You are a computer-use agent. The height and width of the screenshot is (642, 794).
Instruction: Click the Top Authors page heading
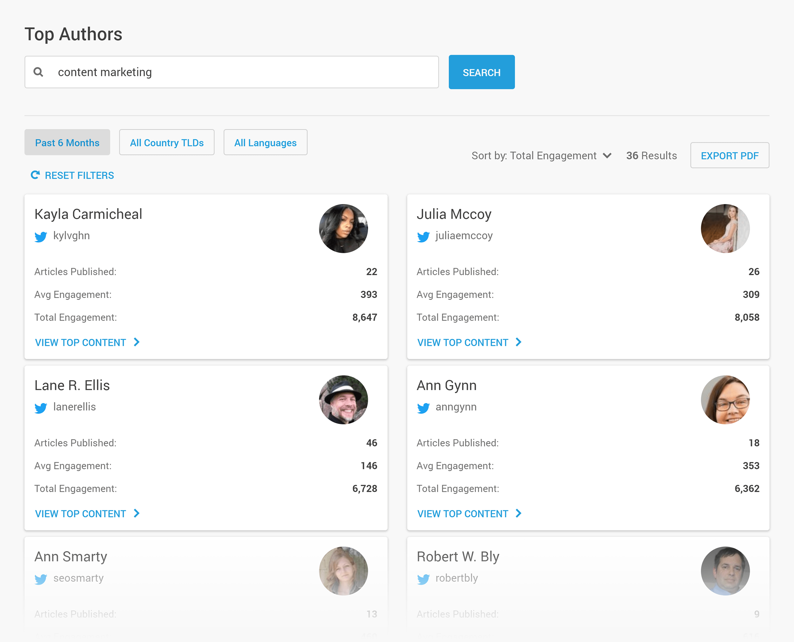(x=73, y=34)
